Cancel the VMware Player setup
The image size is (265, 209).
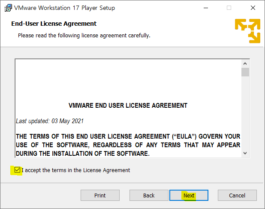click(x=237, y=195)
